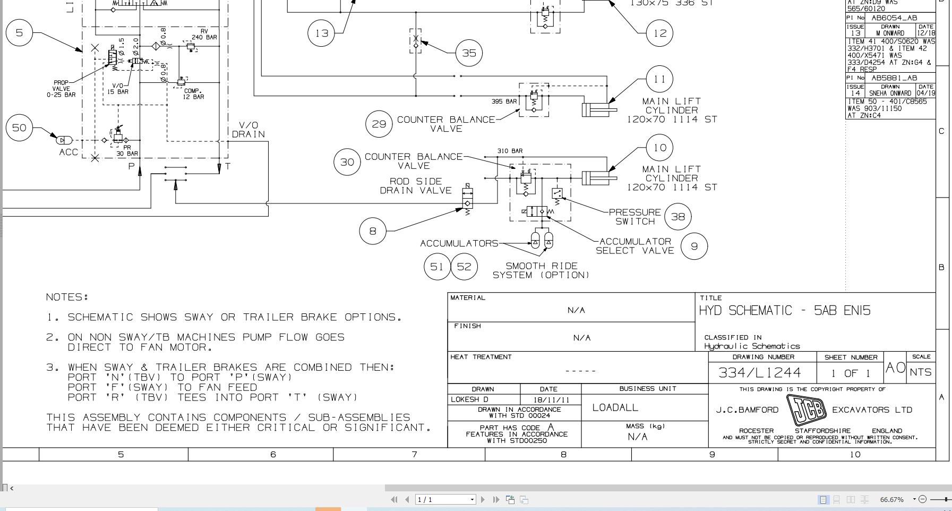Go to the previous page
This screenshot has height=511, width=952.
tap(407, 499)
